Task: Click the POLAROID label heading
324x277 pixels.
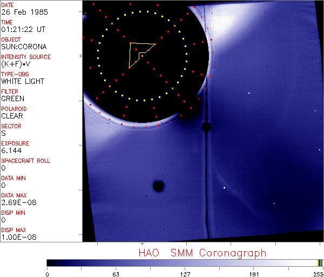Action: coord(14,109)
